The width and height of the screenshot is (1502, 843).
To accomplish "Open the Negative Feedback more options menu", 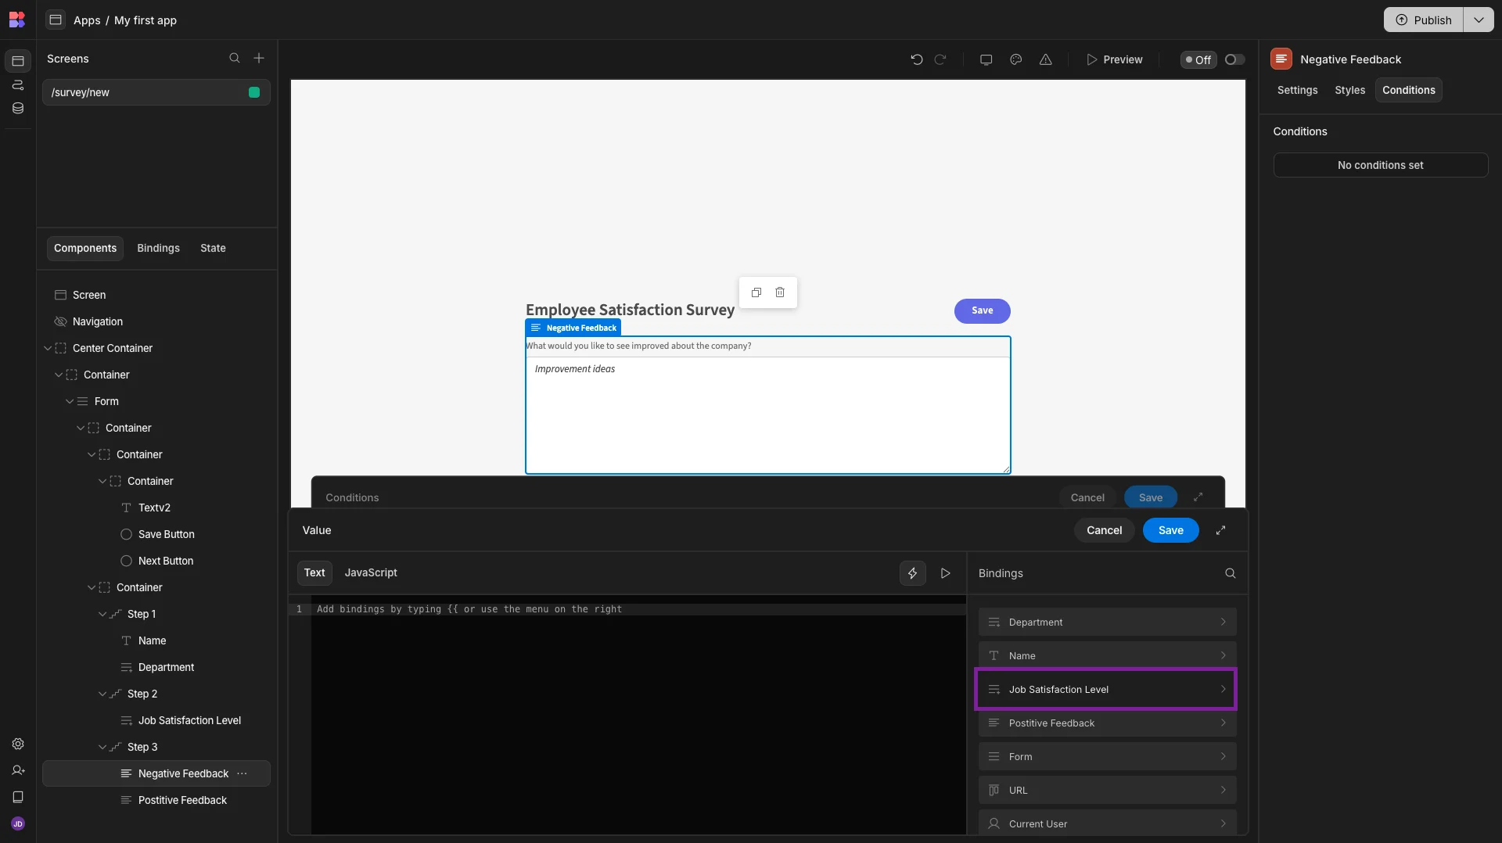I will [242, 773].
